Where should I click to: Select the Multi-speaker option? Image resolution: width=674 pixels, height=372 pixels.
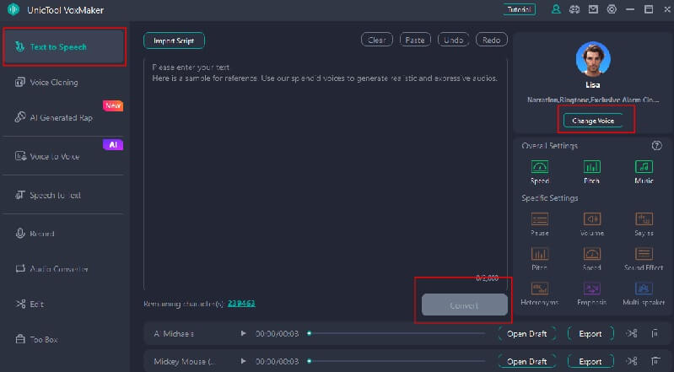(644, 288)
